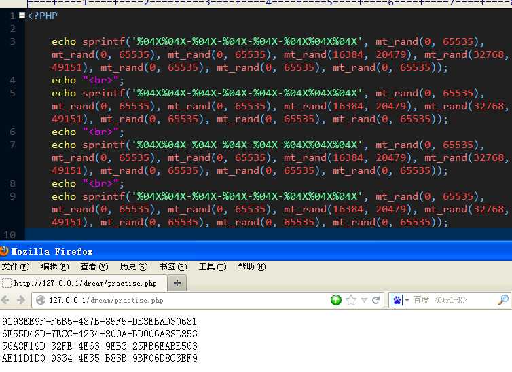Open the Baidu search engine selector
Screen dimensions: 512x372
point(400,300)
